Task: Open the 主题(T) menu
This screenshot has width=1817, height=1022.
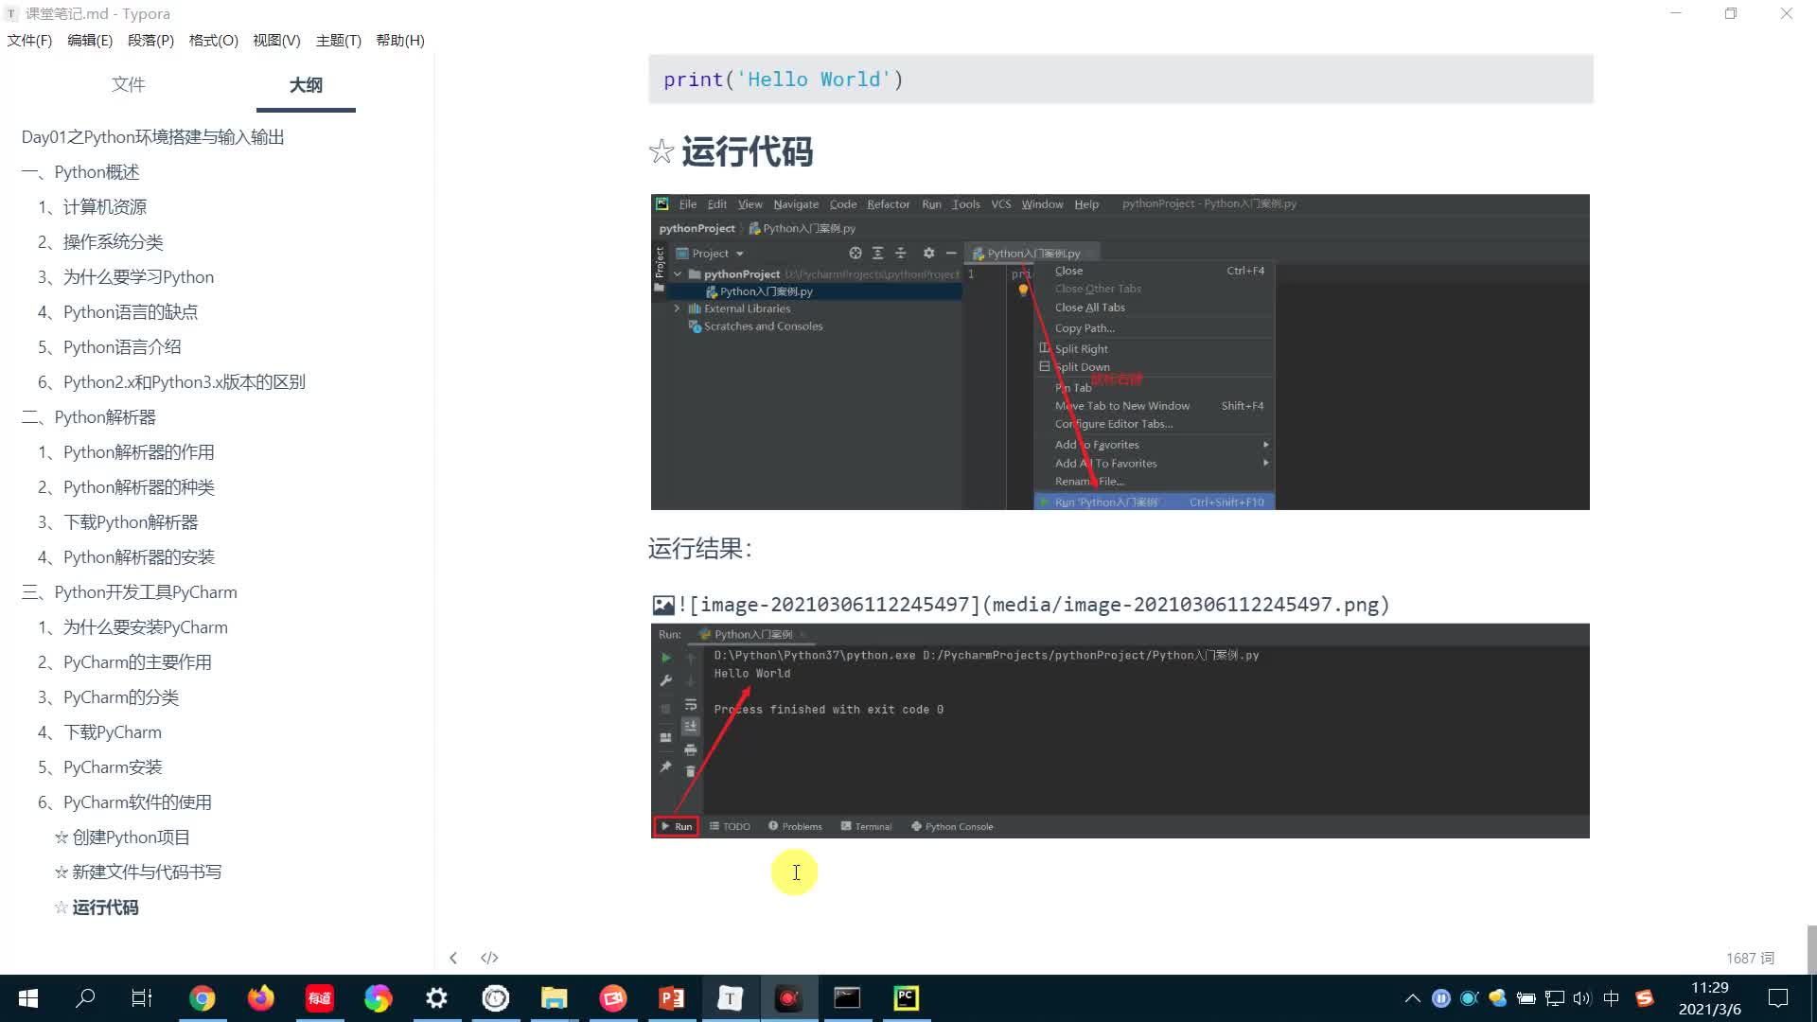Action: click(x=339, y=41)
